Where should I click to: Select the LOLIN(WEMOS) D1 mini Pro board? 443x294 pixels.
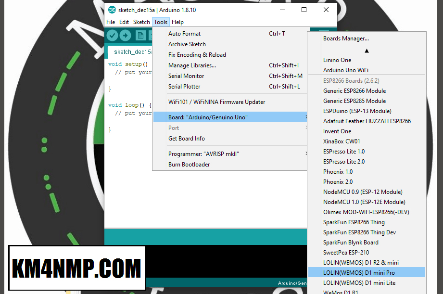coord(359,273)
